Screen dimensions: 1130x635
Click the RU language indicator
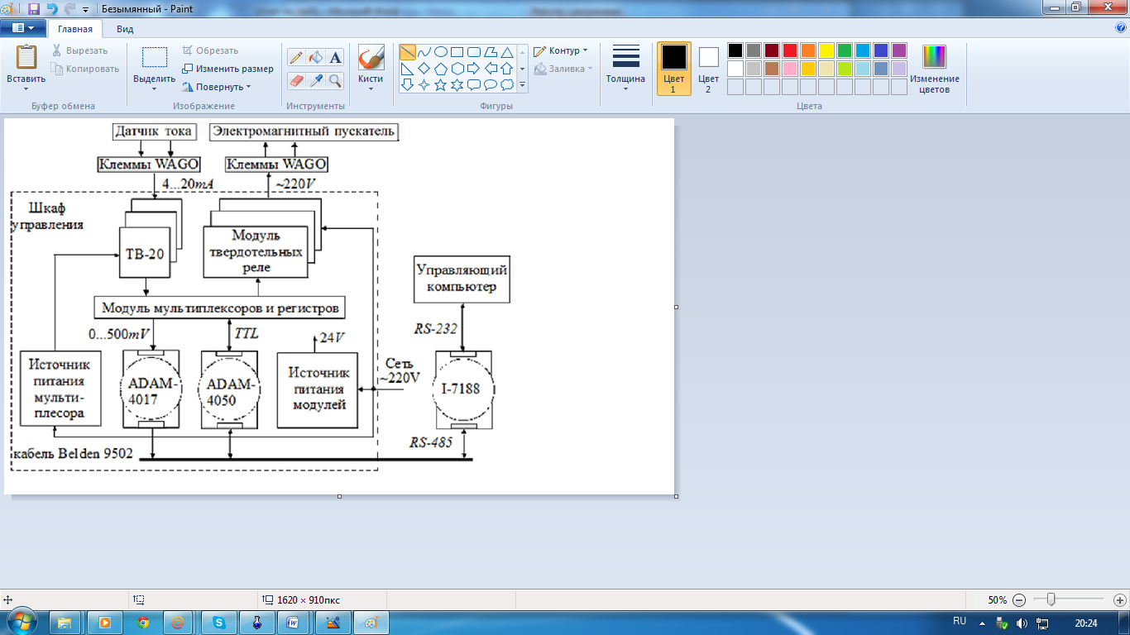coord(960,620)
